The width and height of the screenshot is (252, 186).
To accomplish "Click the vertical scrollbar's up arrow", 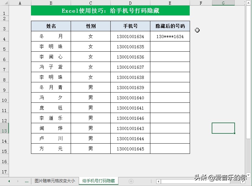I will (249, 3).
